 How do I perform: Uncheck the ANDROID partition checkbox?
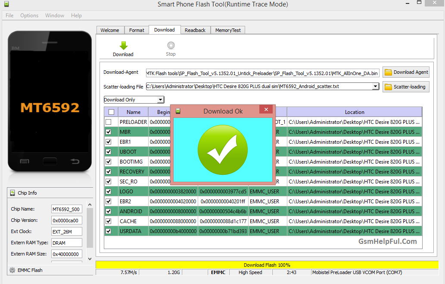[109, 211]
